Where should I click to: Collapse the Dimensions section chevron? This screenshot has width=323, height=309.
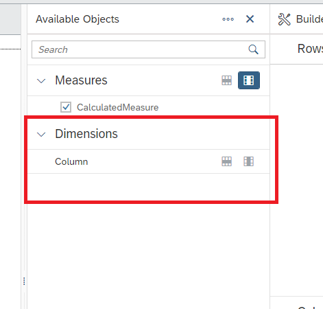pyautogui.click(x=41, y=135)
